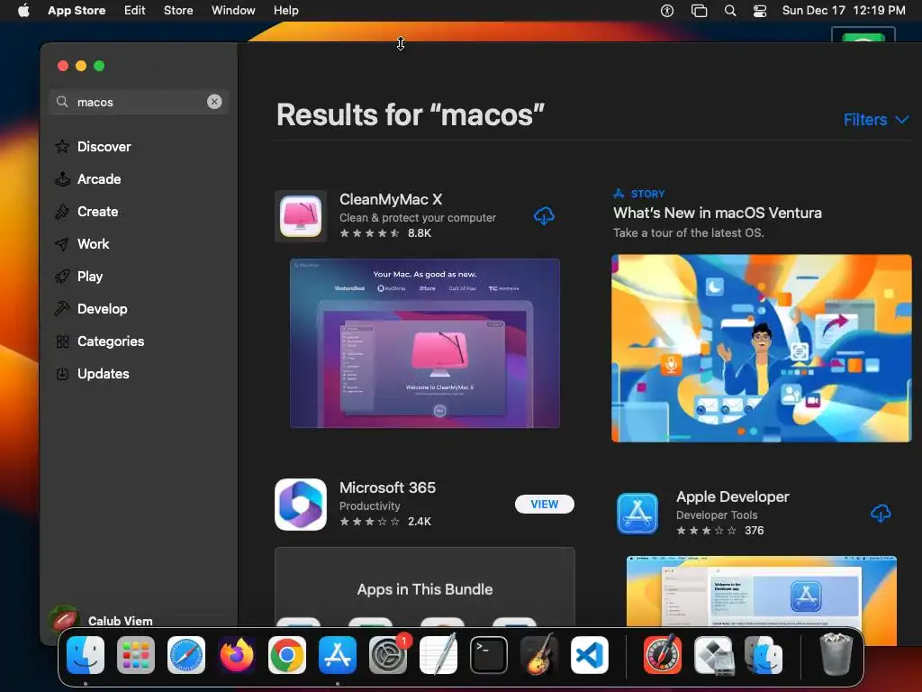Expand the Filters dropdown
The height and width of the screenshot is (692, 922).
click(875, 120)
